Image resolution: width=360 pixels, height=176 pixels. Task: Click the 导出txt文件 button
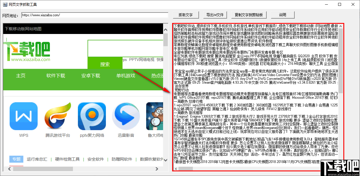tap(215, 15)
